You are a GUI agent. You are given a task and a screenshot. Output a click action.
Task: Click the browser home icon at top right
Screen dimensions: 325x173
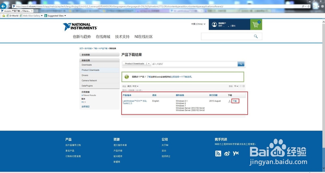(314, 6)
